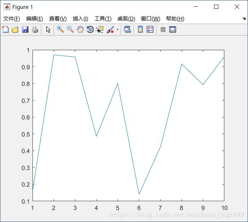Click the Show Plot Tools icon
Viewport: 248px width, 222px height.
pos(172,29)
